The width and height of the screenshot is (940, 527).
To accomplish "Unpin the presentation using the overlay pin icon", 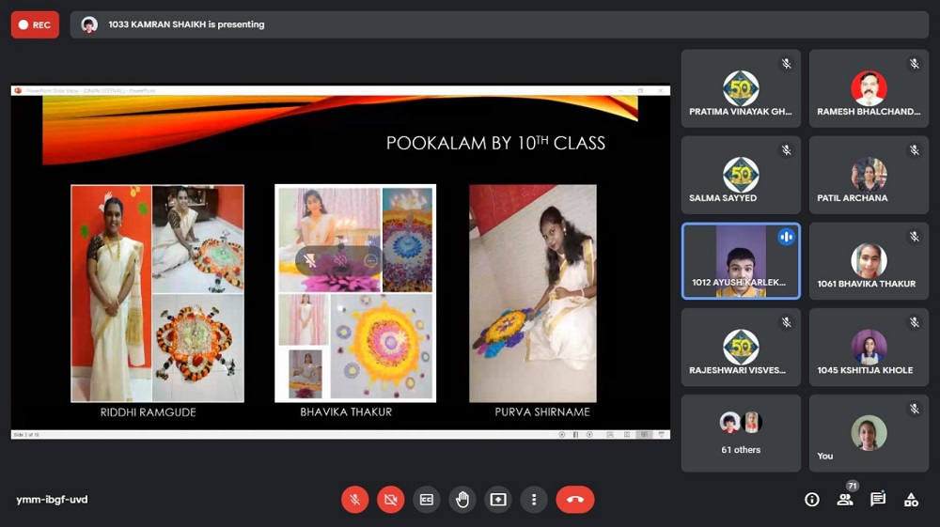I will pos(311,260).
